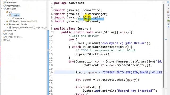The image size is (170, 95).
Task: Collapse Referenced Libraries node
Action: pyautogui.click(x=5, y=25)
